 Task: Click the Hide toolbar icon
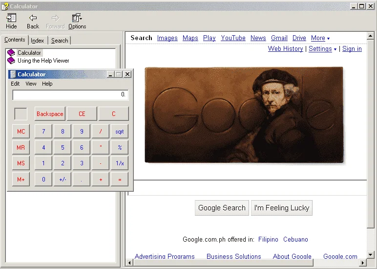click(11, 21)
